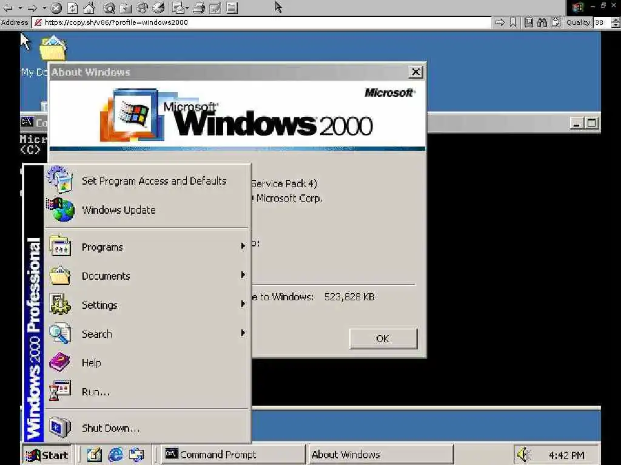Switch to About Windows taskbar button
621x465 pixels.
(381, 455)
